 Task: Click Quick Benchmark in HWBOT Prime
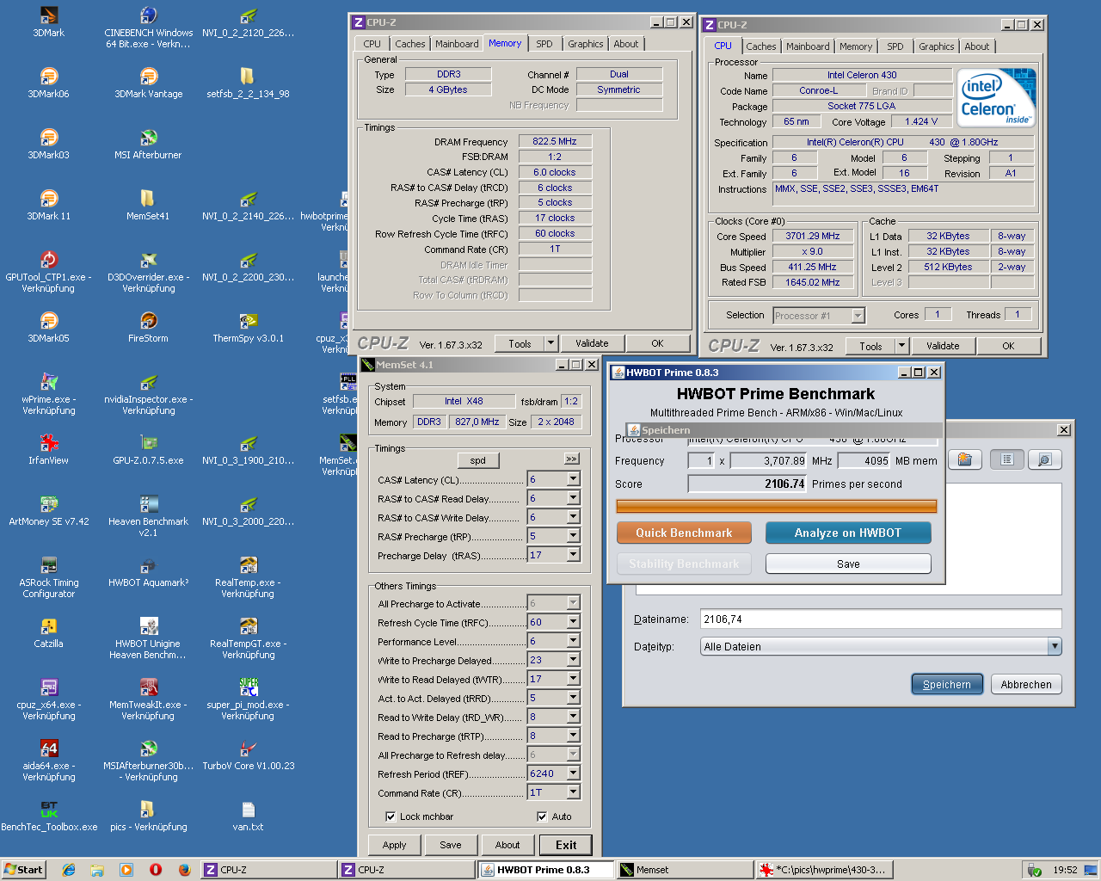tap(684, 533)
